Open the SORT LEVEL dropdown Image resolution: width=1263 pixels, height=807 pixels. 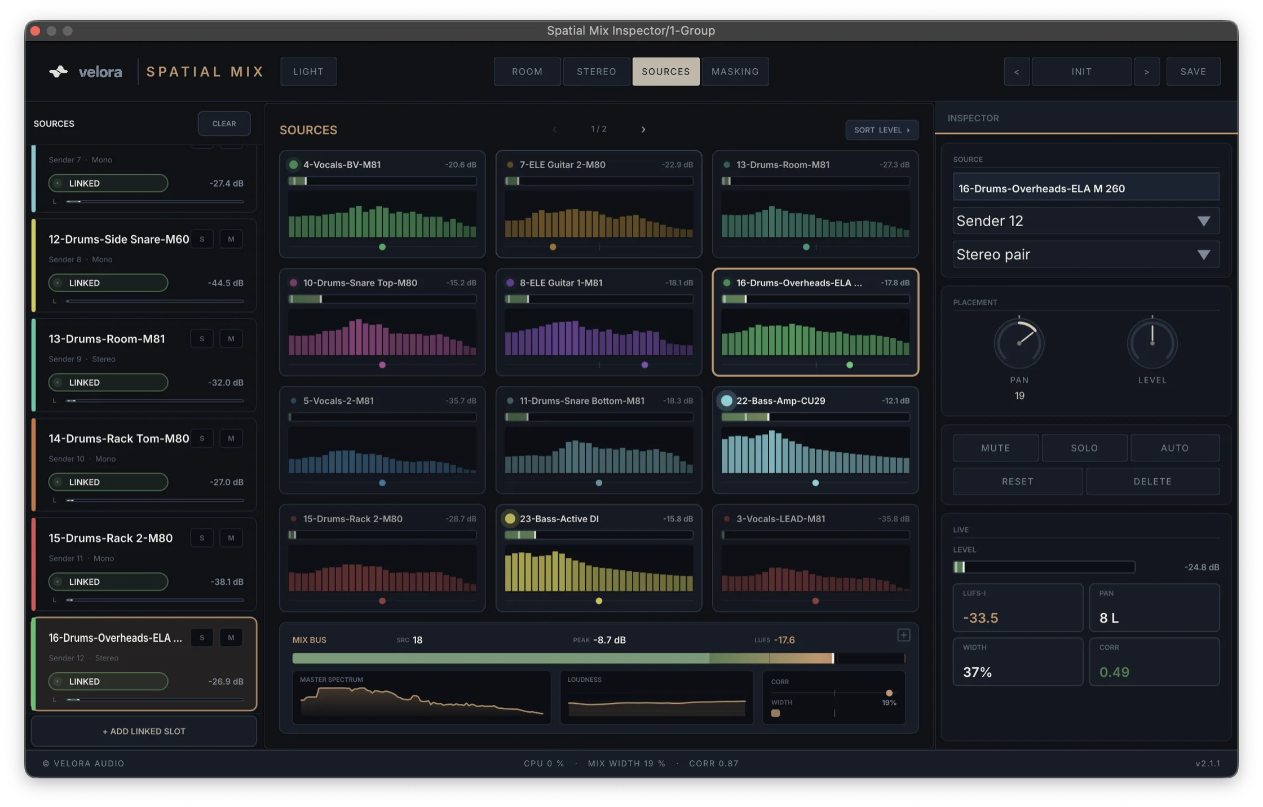(881, 130)
